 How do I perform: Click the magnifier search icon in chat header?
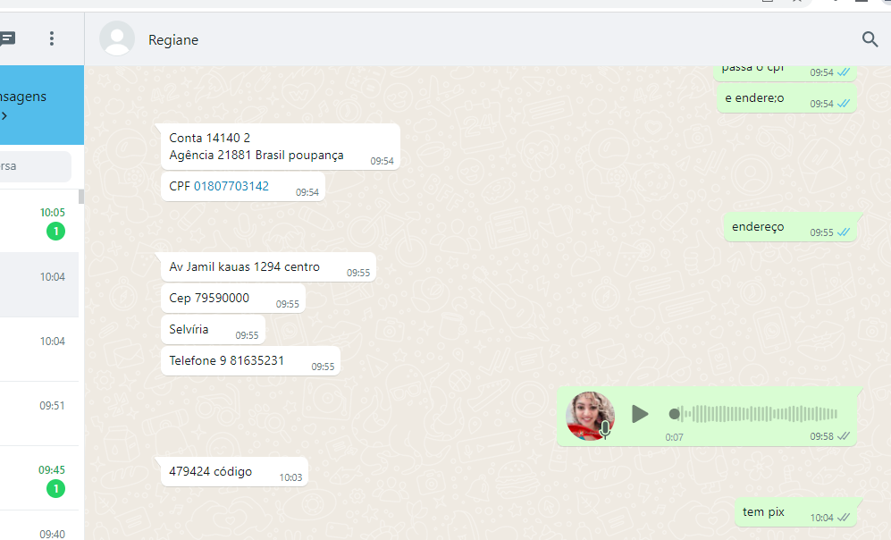[x=870, y=39]
